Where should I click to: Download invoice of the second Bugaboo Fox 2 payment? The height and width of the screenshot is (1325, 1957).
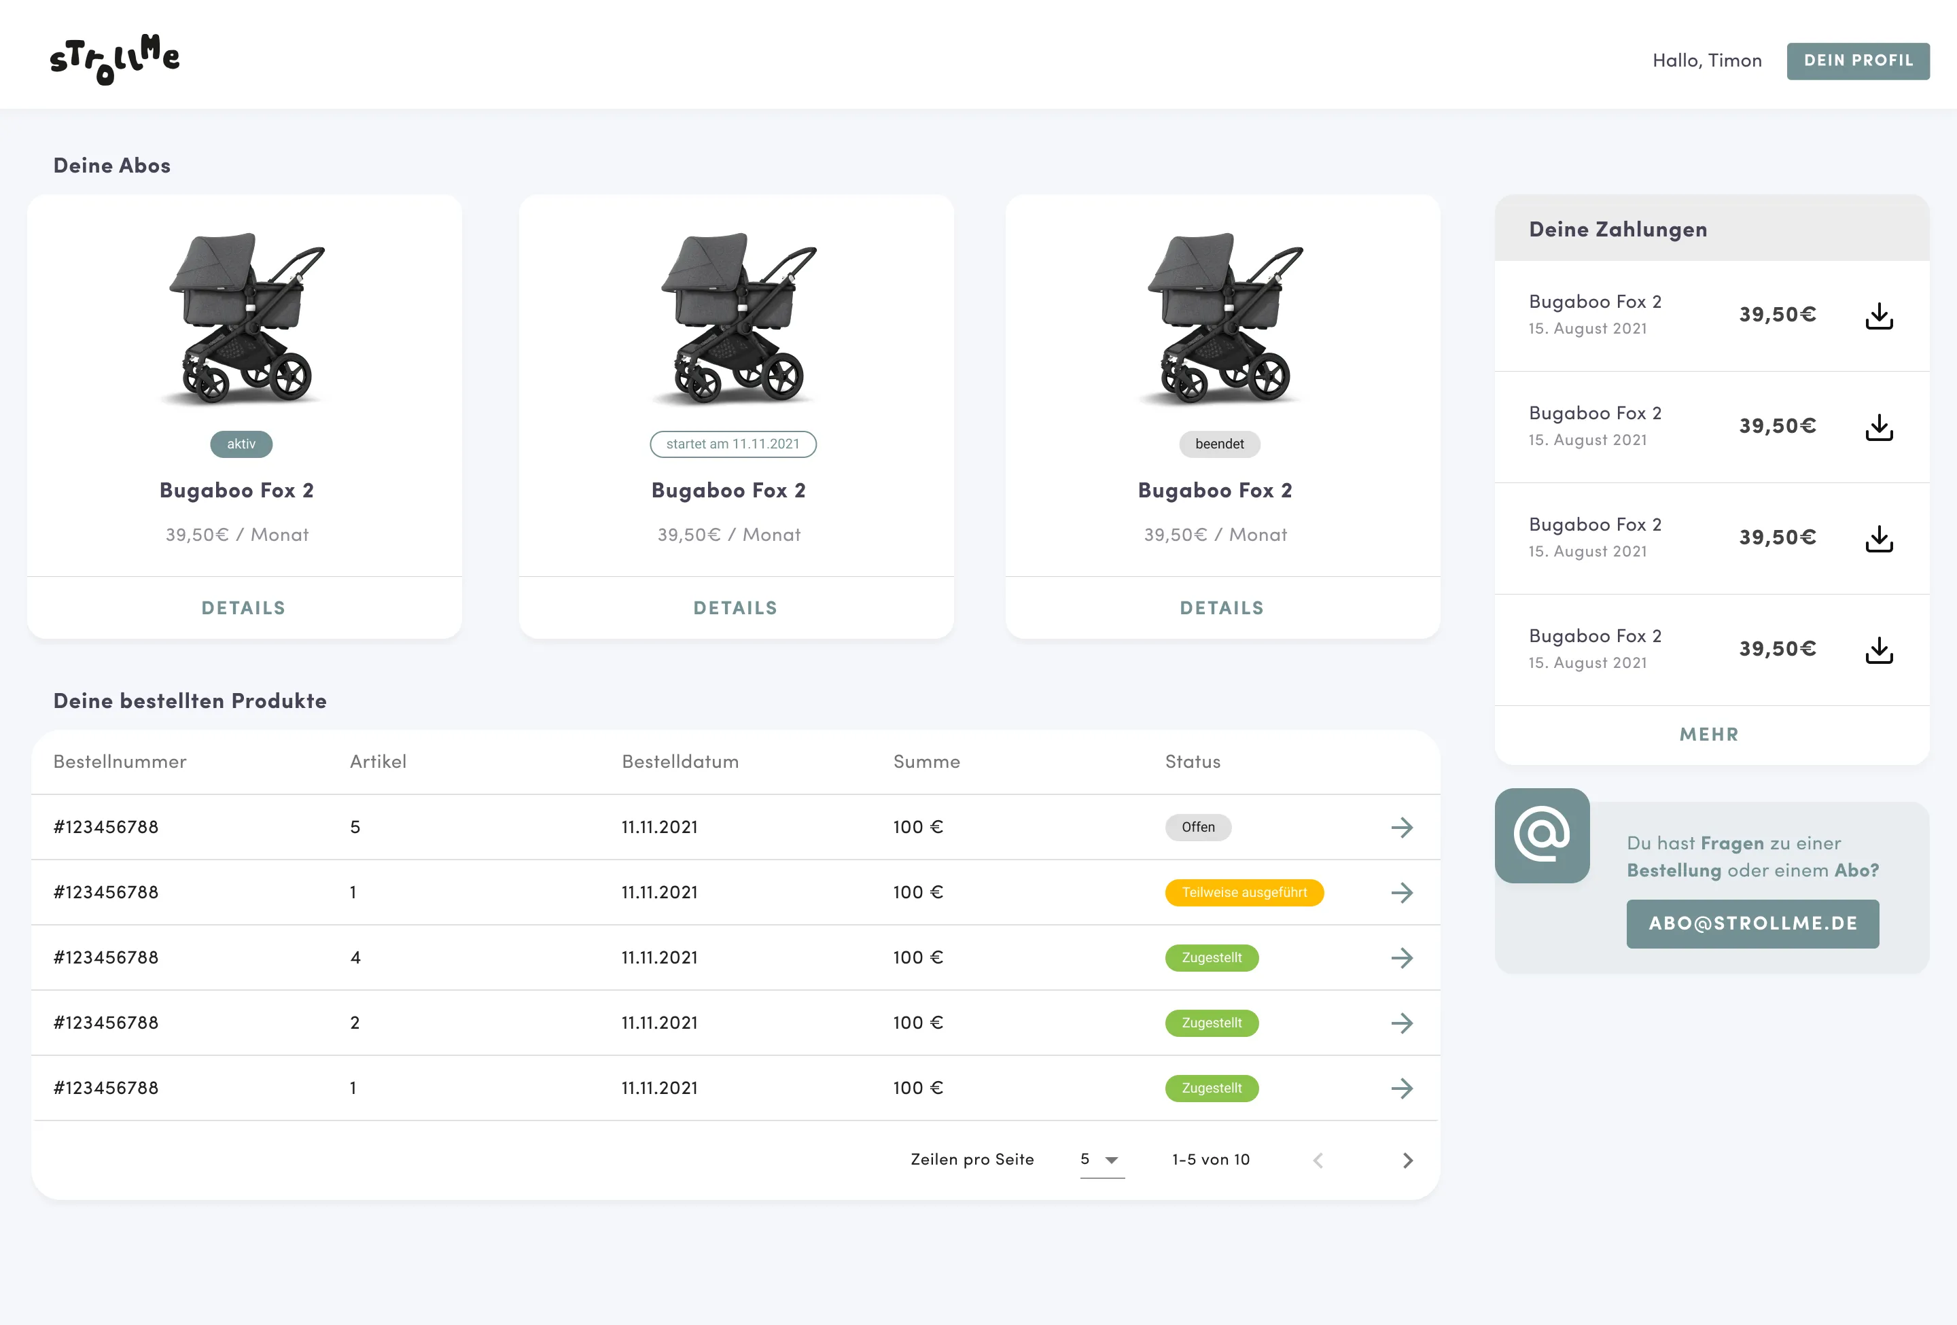(1879, 427)
